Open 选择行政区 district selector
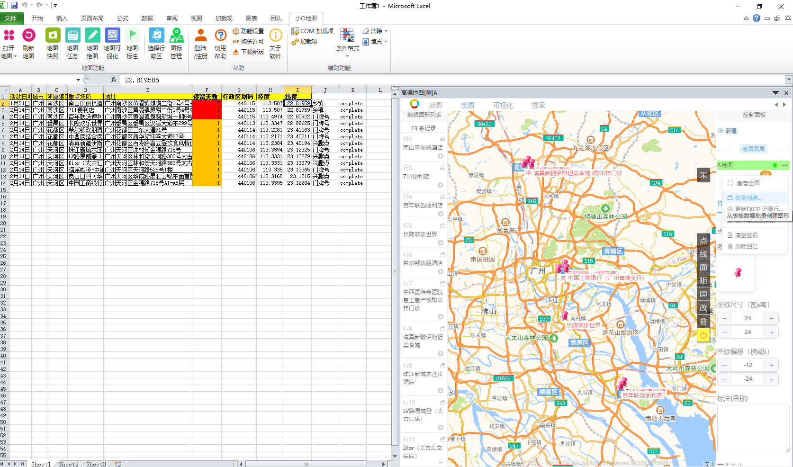 click(156, 44)
